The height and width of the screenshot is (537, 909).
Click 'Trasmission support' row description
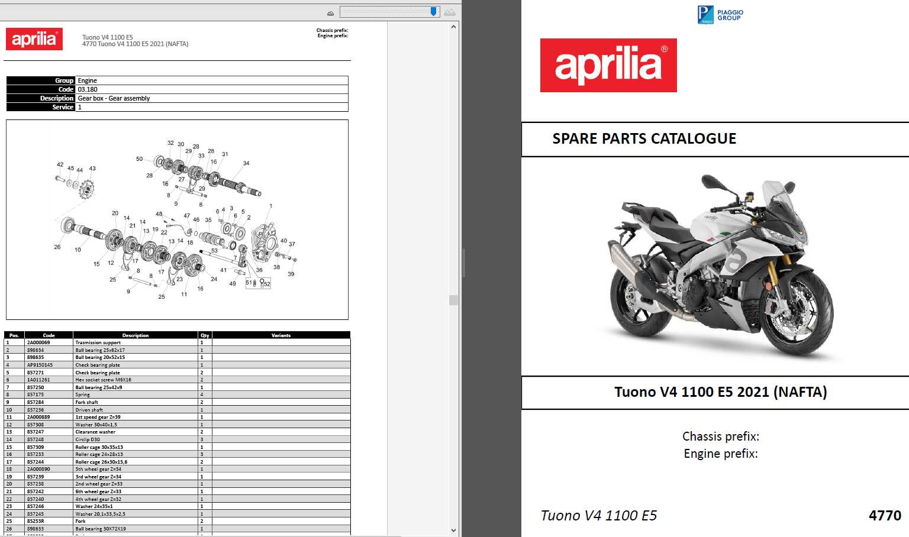(x=98, y=342)
